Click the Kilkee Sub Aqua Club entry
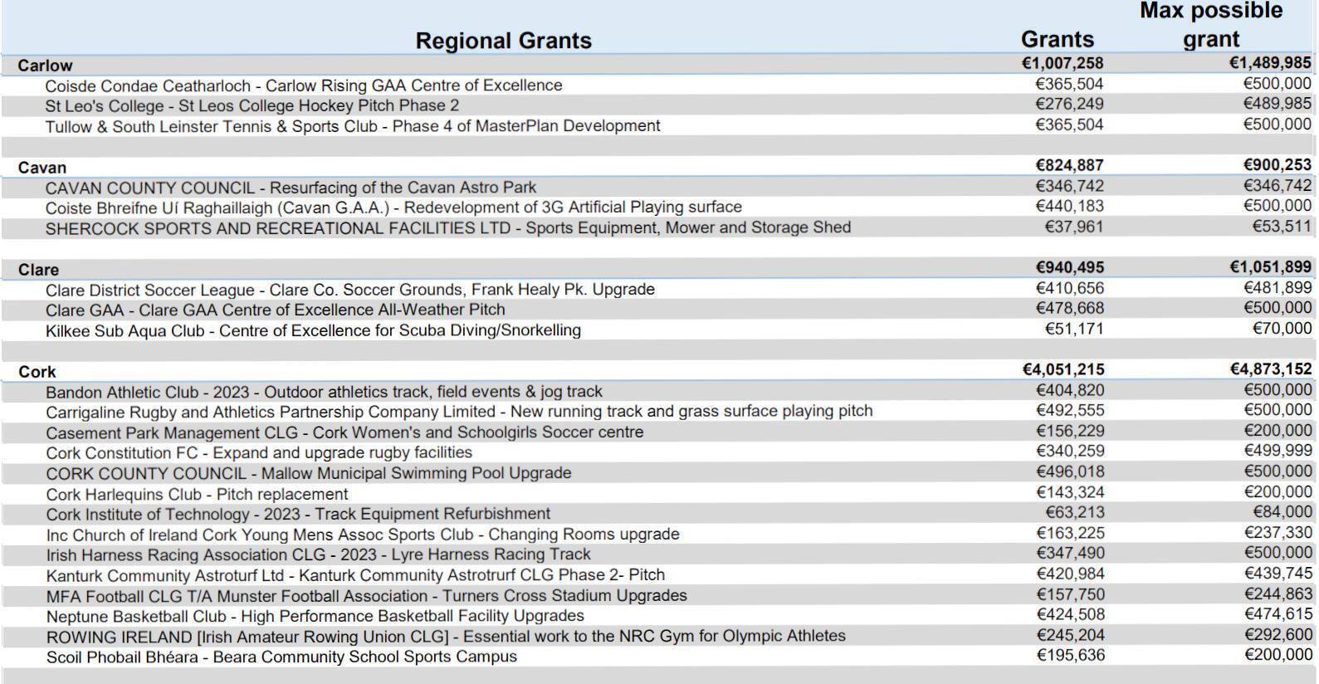The image size is (1319, 684). 313,330
